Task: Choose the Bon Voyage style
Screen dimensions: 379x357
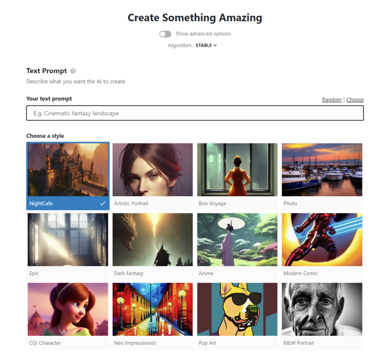Action: 237,176
